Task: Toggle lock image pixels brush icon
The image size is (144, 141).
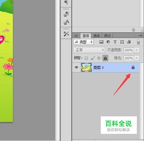Action: click(x=92, y=58)
